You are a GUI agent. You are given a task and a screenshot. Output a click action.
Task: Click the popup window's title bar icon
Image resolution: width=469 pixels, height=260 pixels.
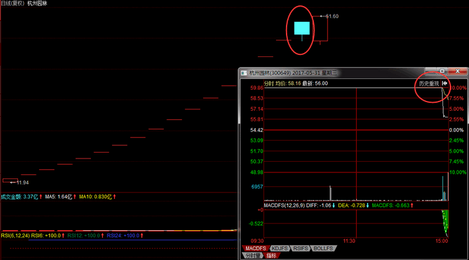coord(244,73)
